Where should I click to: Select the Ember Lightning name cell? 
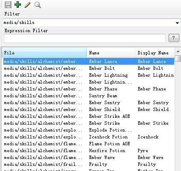108,75
